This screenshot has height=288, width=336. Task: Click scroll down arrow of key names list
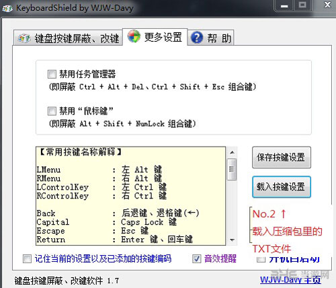pos(232,240)
